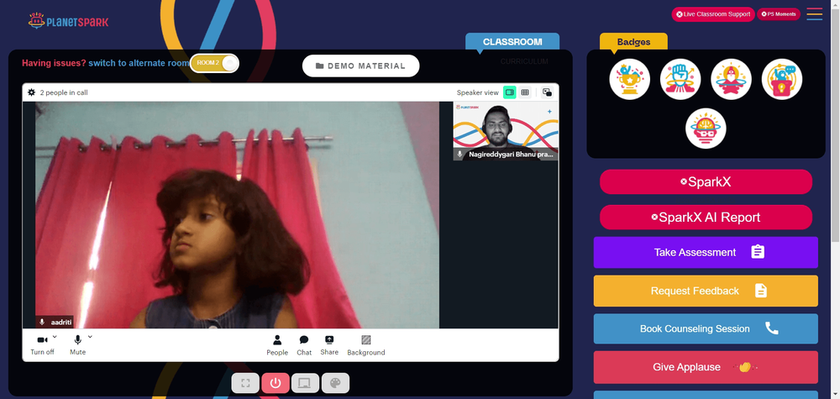The width and height of the screenshot is (840, 399).
Task: Select the trophy star badge
Action: [629, 79]
